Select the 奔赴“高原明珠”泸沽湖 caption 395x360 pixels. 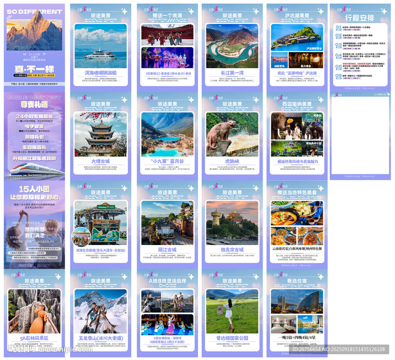pos(297,73)
